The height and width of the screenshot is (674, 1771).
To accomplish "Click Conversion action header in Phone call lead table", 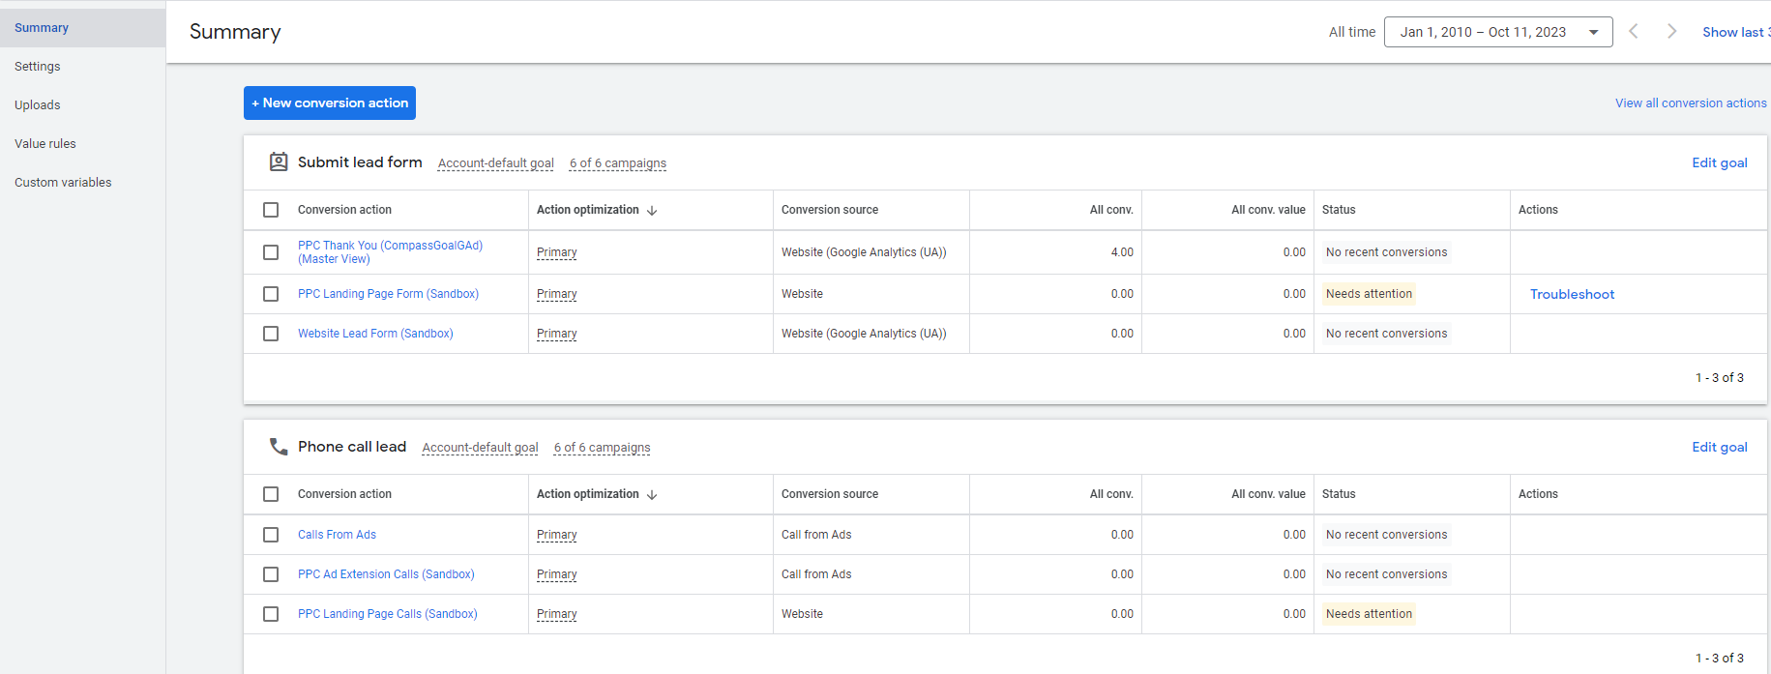I will click(344, 494).
